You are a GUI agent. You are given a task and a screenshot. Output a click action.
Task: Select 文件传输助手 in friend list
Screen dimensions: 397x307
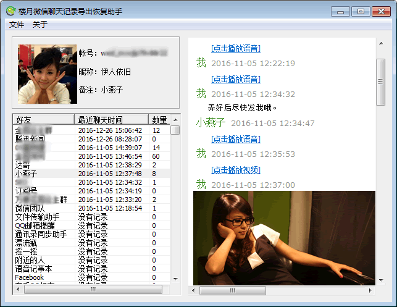coord(37,217)
